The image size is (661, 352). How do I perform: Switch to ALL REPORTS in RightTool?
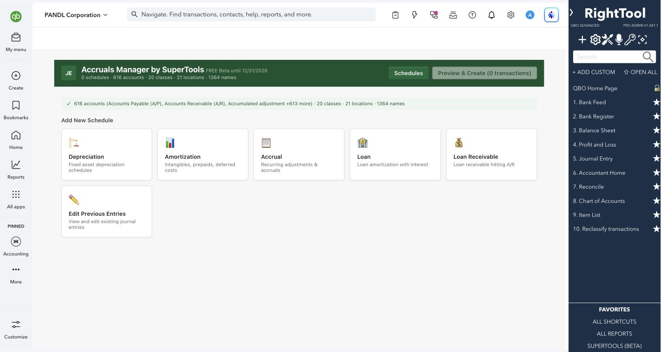click(614, 334)
